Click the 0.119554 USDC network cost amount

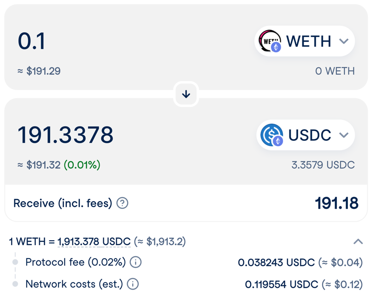281,284
